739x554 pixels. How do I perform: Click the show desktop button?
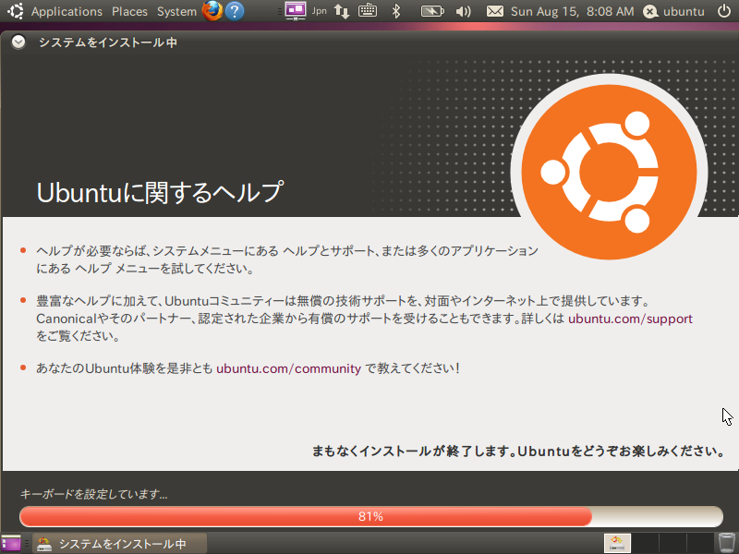point(11,544)
